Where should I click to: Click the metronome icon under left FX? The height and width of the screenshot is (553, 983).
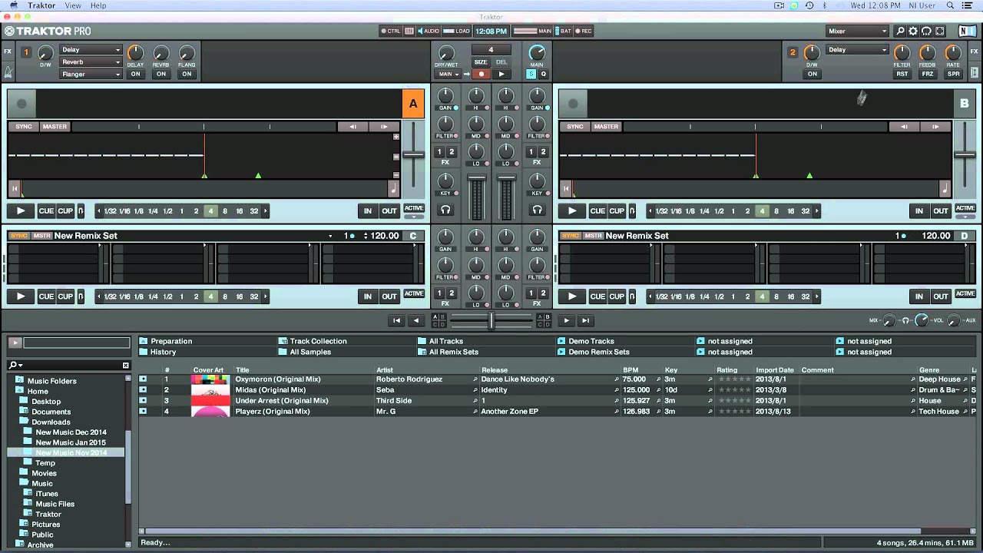(x=8, y=72)
